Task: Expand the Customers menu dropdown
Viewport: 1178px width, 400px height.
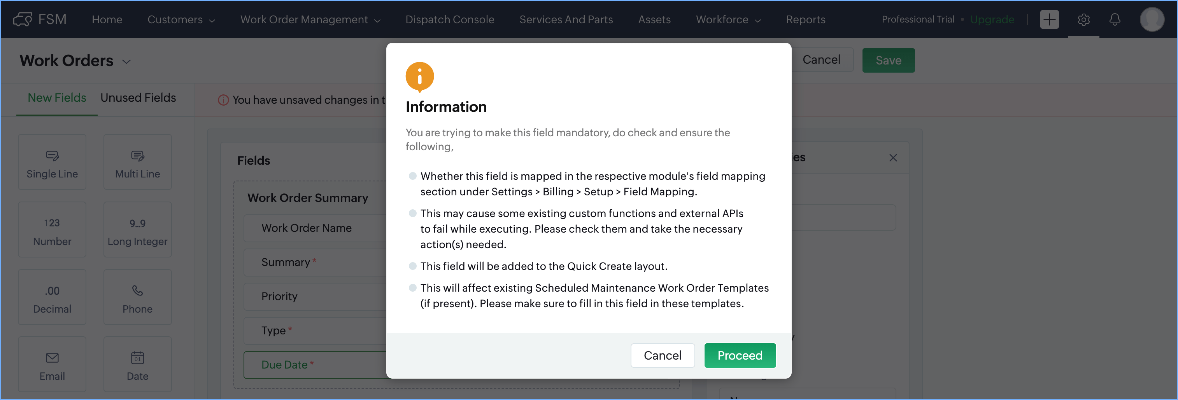Action: [181, 20]
